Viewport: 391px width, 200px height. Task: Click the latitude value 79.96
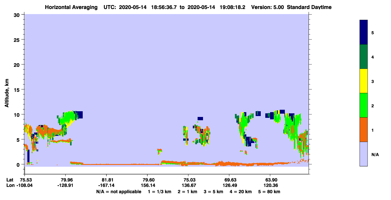click(65, 180)
